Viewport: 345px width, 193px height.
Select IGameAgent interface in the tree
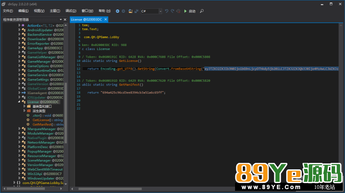pyautogui.click(x=45, y=93)
